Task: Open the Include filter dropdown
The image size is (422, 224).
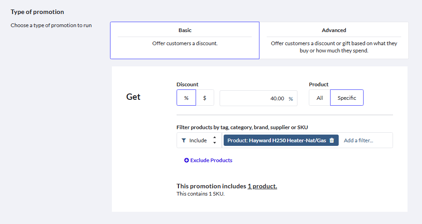Action: pos(199,140)
